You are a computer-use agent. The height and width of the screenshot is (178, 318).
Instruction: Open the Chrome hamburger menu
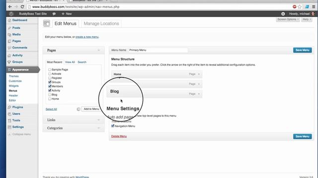[314, 7]
